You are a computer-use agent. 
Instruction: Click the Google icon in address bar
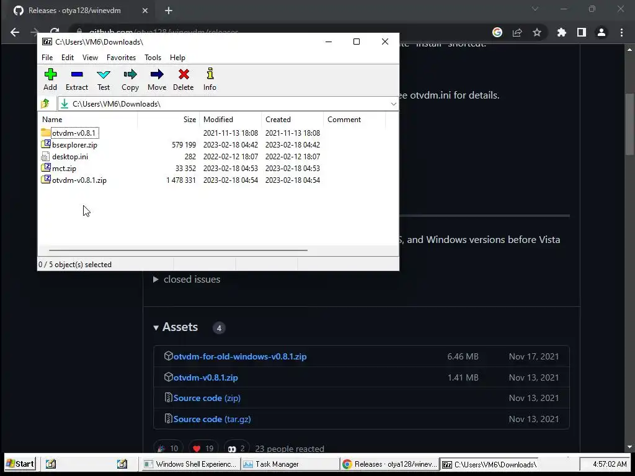[497, 32]
